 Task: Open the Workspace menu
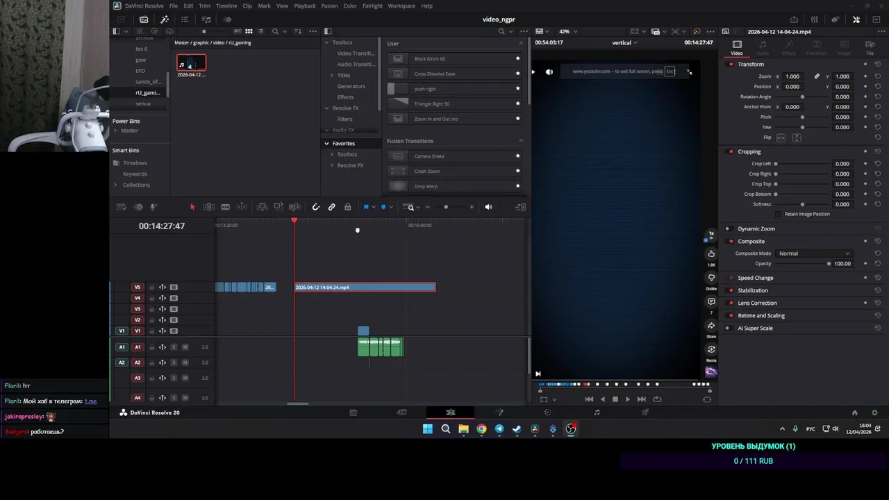coord(401,6)
